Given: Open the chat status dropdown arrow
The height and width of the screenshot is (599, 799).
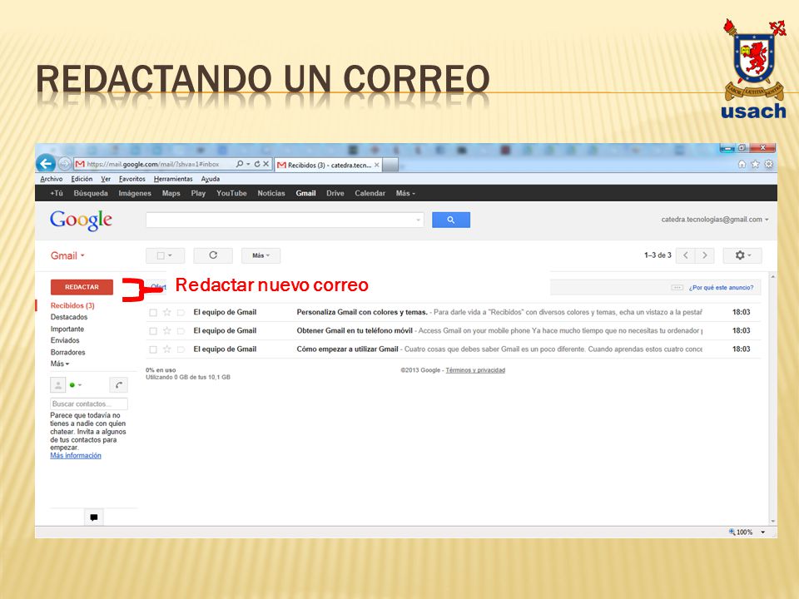Looking at the screenshot, I should coord(80,385).
